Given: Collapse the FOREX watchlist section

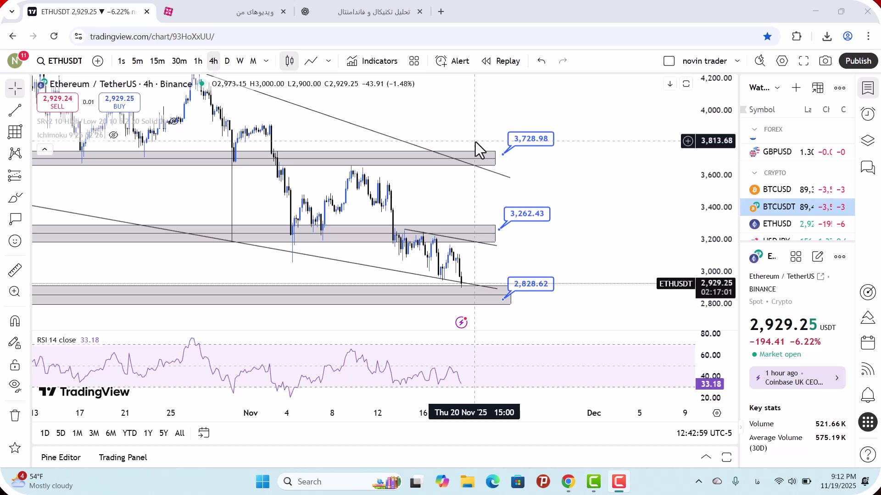Looking at the screenshot, I should coord(754,130).
